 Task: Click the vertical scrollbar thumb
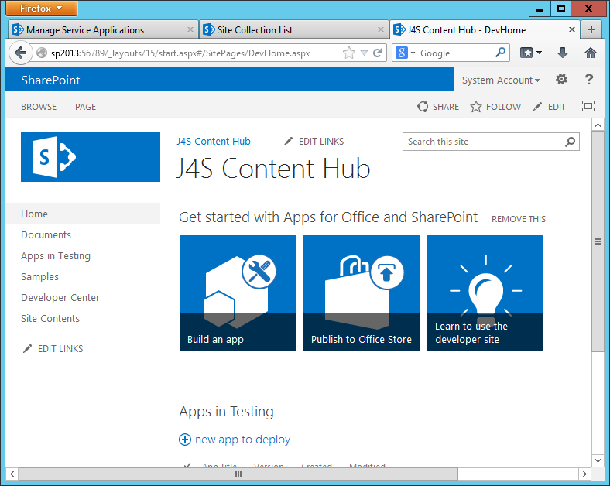(598, 241)
